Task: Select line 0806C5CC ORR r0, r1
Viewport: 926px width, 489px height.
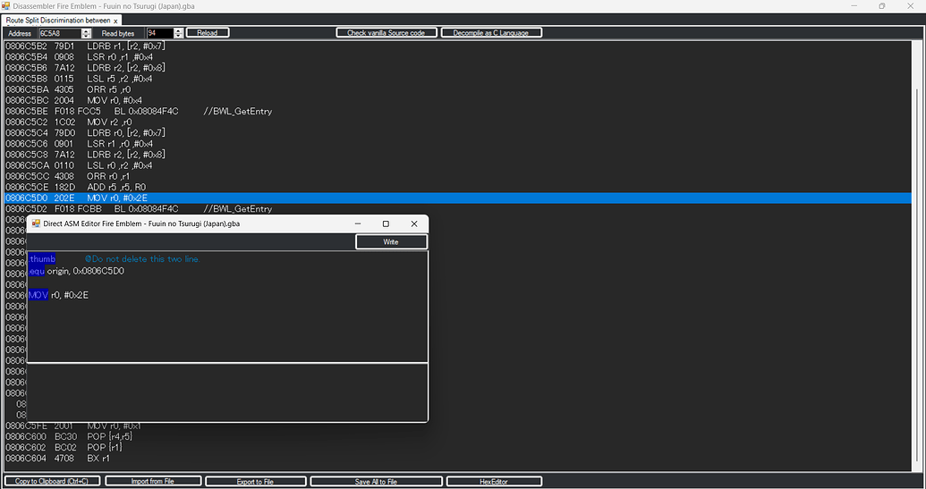Action: click(x=458, y=176)
